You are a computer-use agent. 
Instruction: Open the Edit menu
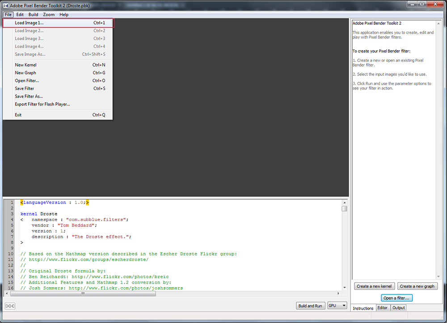[20, 15]
